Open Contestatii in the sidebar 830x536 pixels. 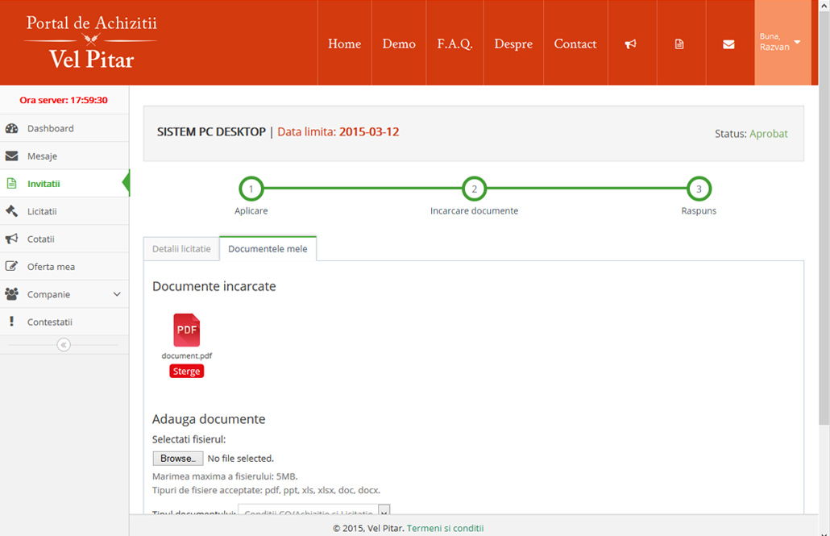[64, 322]
